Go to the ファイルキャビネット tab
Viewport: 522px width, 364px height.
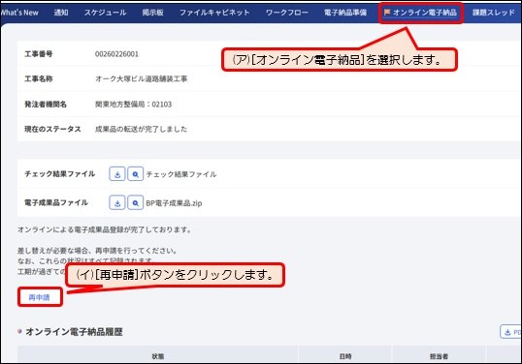[x=214, y=13]
